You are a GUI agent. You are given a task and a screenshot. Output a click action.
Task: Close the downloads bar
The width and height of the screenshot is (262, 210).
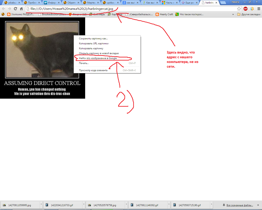coord(258,205)
